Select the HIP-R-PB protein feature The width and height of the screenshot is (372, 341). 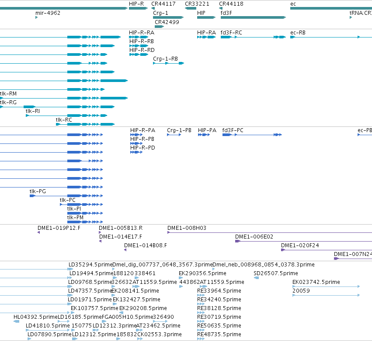point(136,143)
